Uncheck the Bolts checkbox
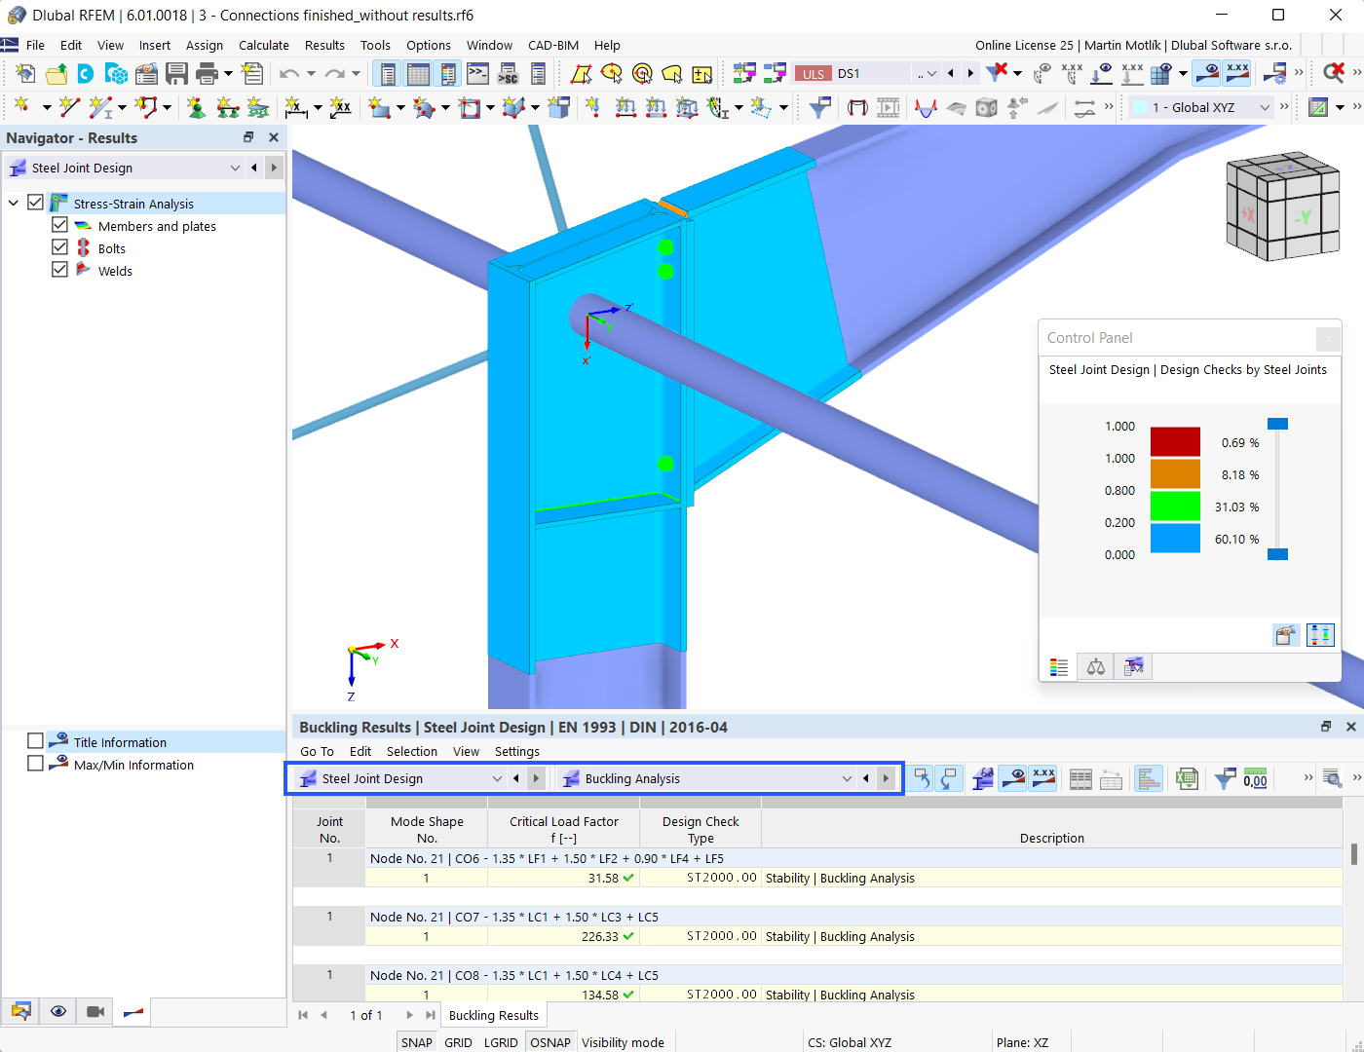Viewport: 1364px width, 1052px height. 60,247
